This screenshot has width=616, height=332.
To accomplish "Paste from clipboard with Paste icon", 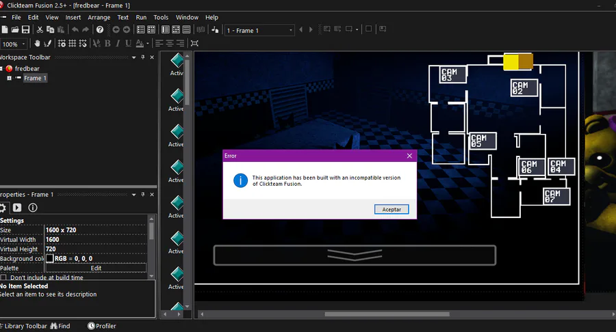I will pos(61,29).
